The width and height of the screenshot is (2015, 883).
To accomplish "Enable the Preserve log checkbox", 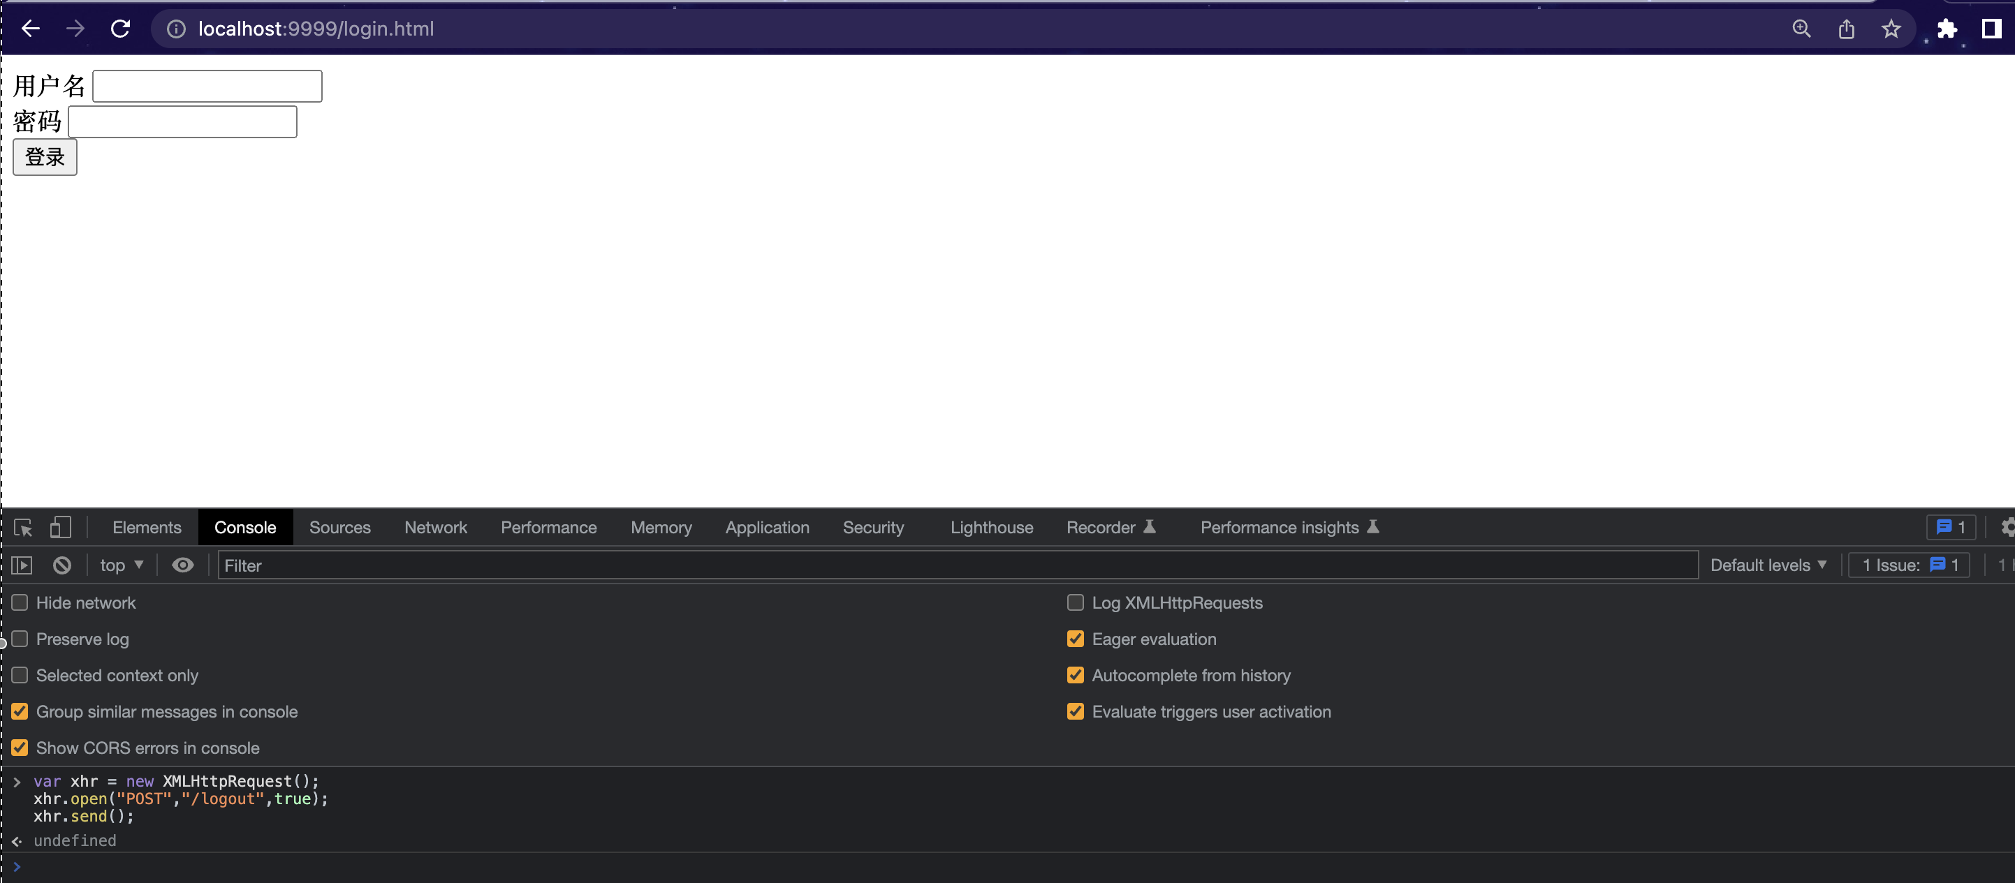I will pyautogui.click(x=20, y=639).
